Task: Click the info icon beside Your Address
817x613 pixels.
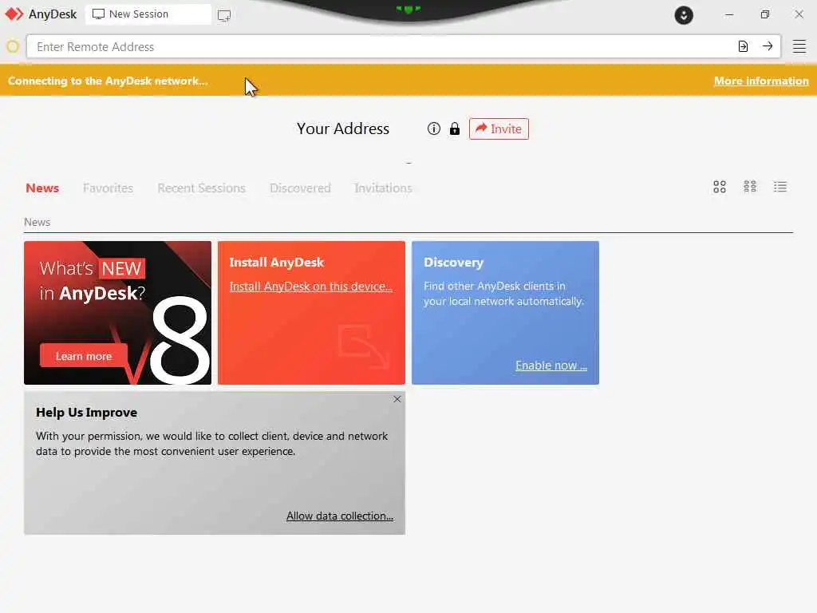Action: pyautogui.click(x=433, y=129)
